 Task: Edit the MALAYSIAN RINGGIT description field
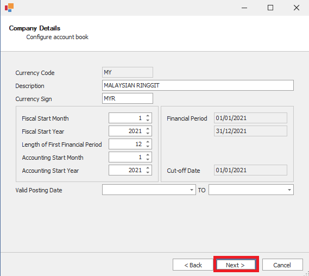coord(198,85)
